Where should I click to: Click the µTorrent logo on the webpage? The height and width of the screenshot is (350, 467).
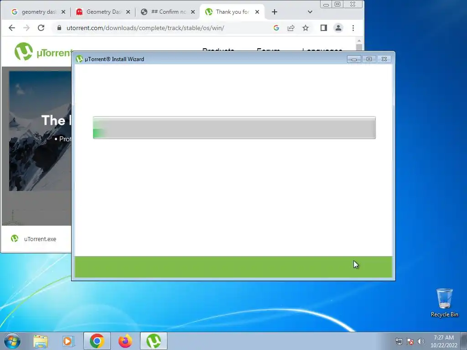point(43,52)
